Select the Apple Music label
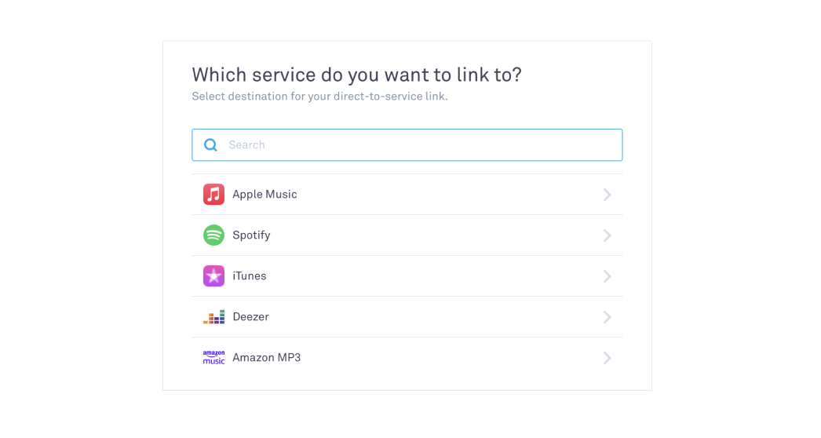The width and height of the screenshot is (821, 438). [265, 195]
